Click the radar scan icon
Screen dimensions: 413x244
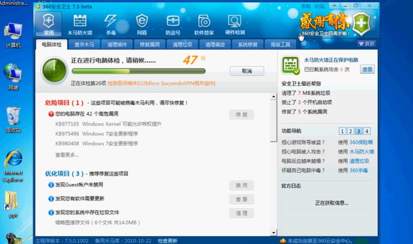point(54,71)
